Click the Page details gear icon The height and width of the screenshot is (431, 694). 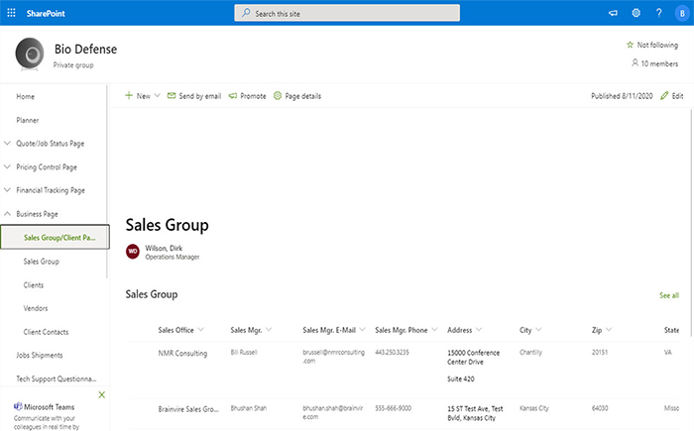tap(278, 95)
